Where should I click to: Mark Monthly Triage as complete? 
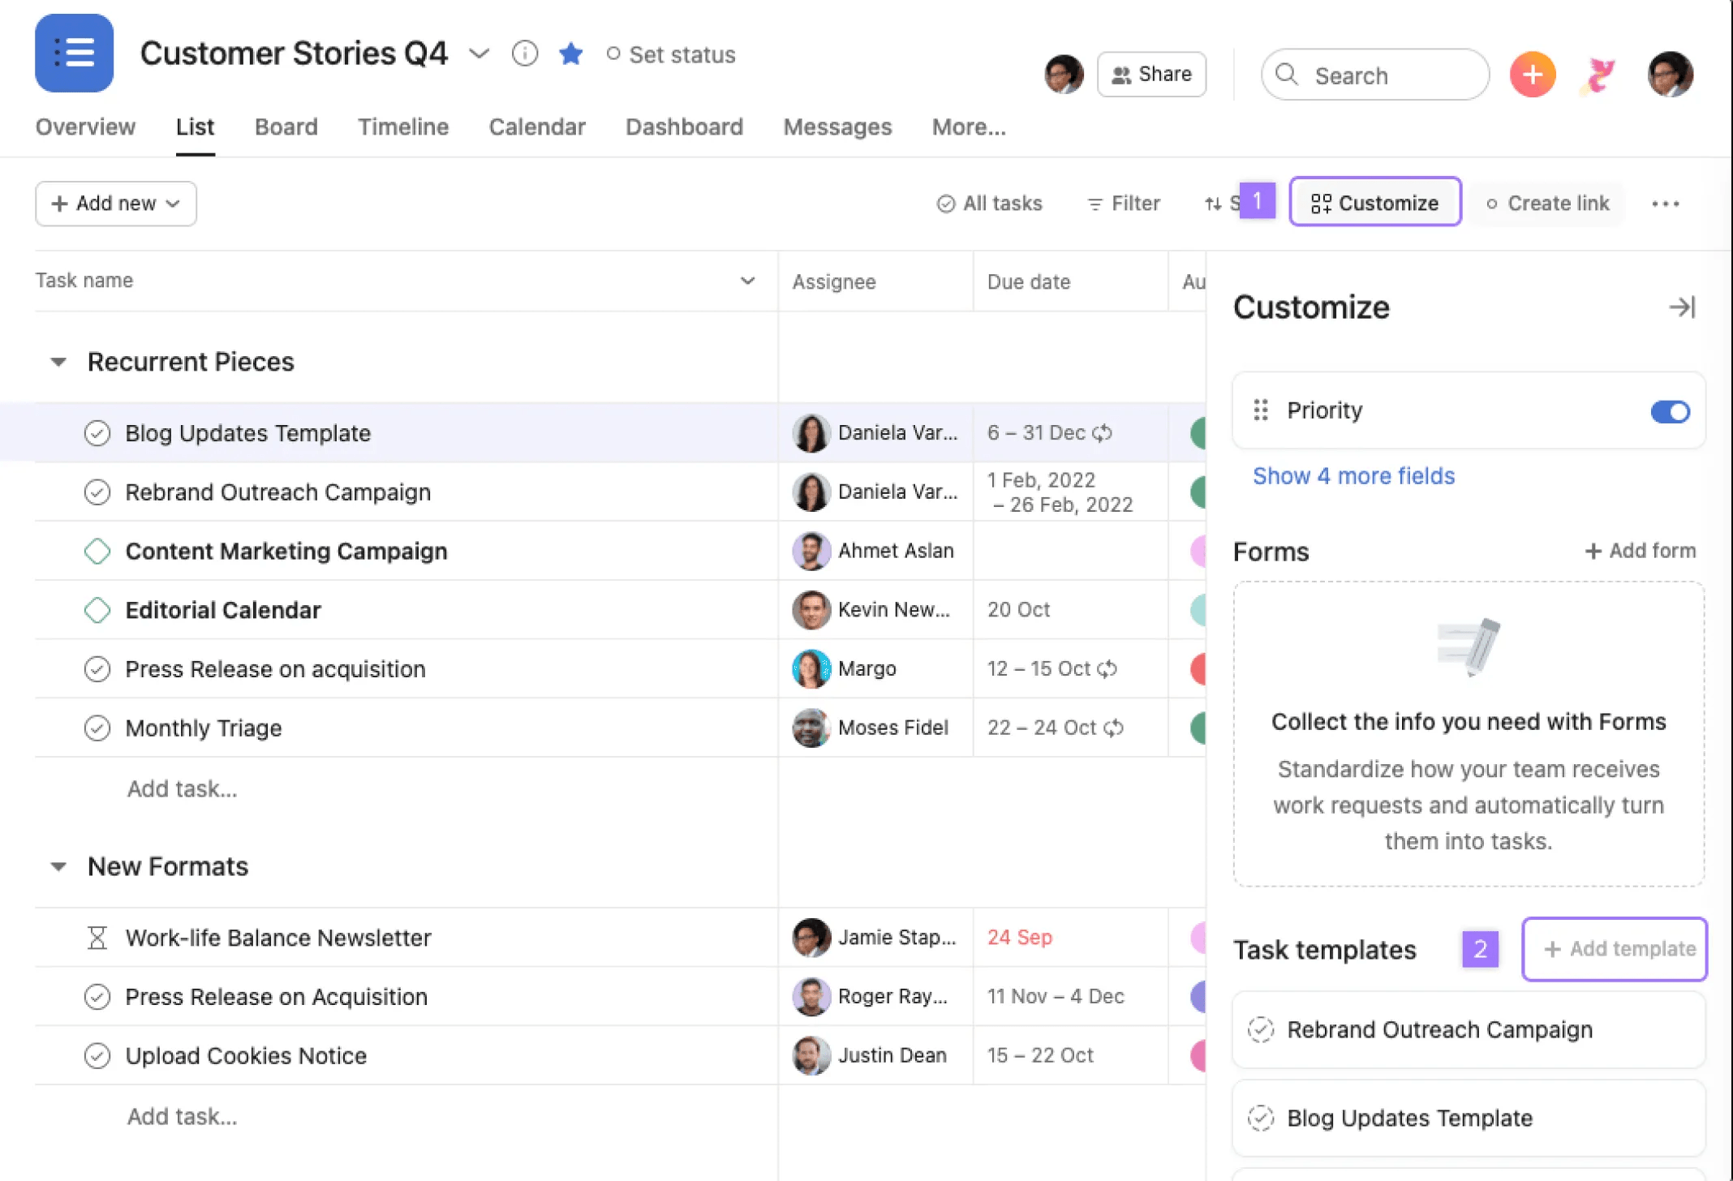[x=97, y=728]
